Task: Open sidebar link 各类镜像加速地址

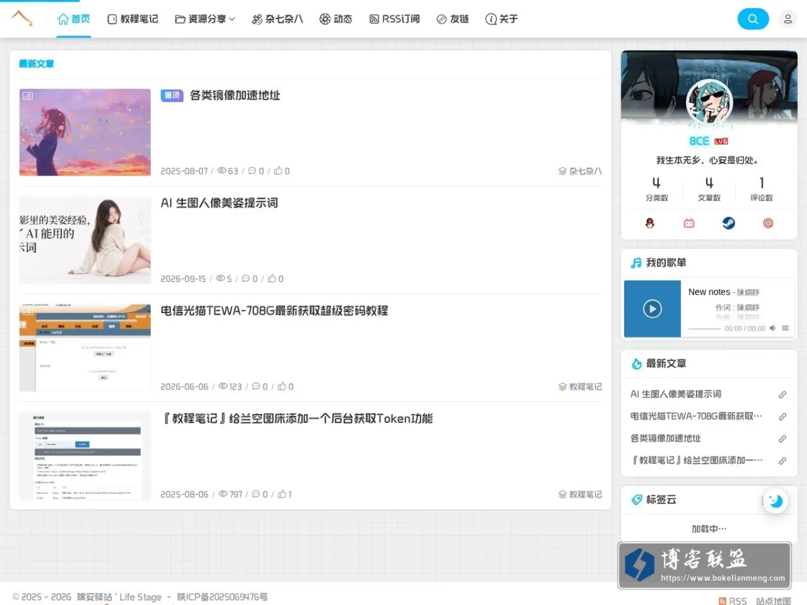Action: coord(666,439)
